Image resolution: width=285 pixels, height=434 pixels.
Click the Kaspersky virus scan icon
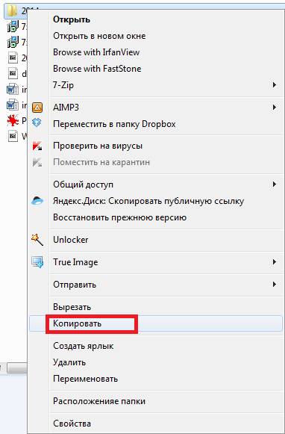pyautogui.click(x=37, y=146)
